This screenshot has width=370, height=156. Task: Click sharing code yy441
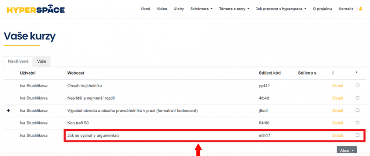click(264, 86)
